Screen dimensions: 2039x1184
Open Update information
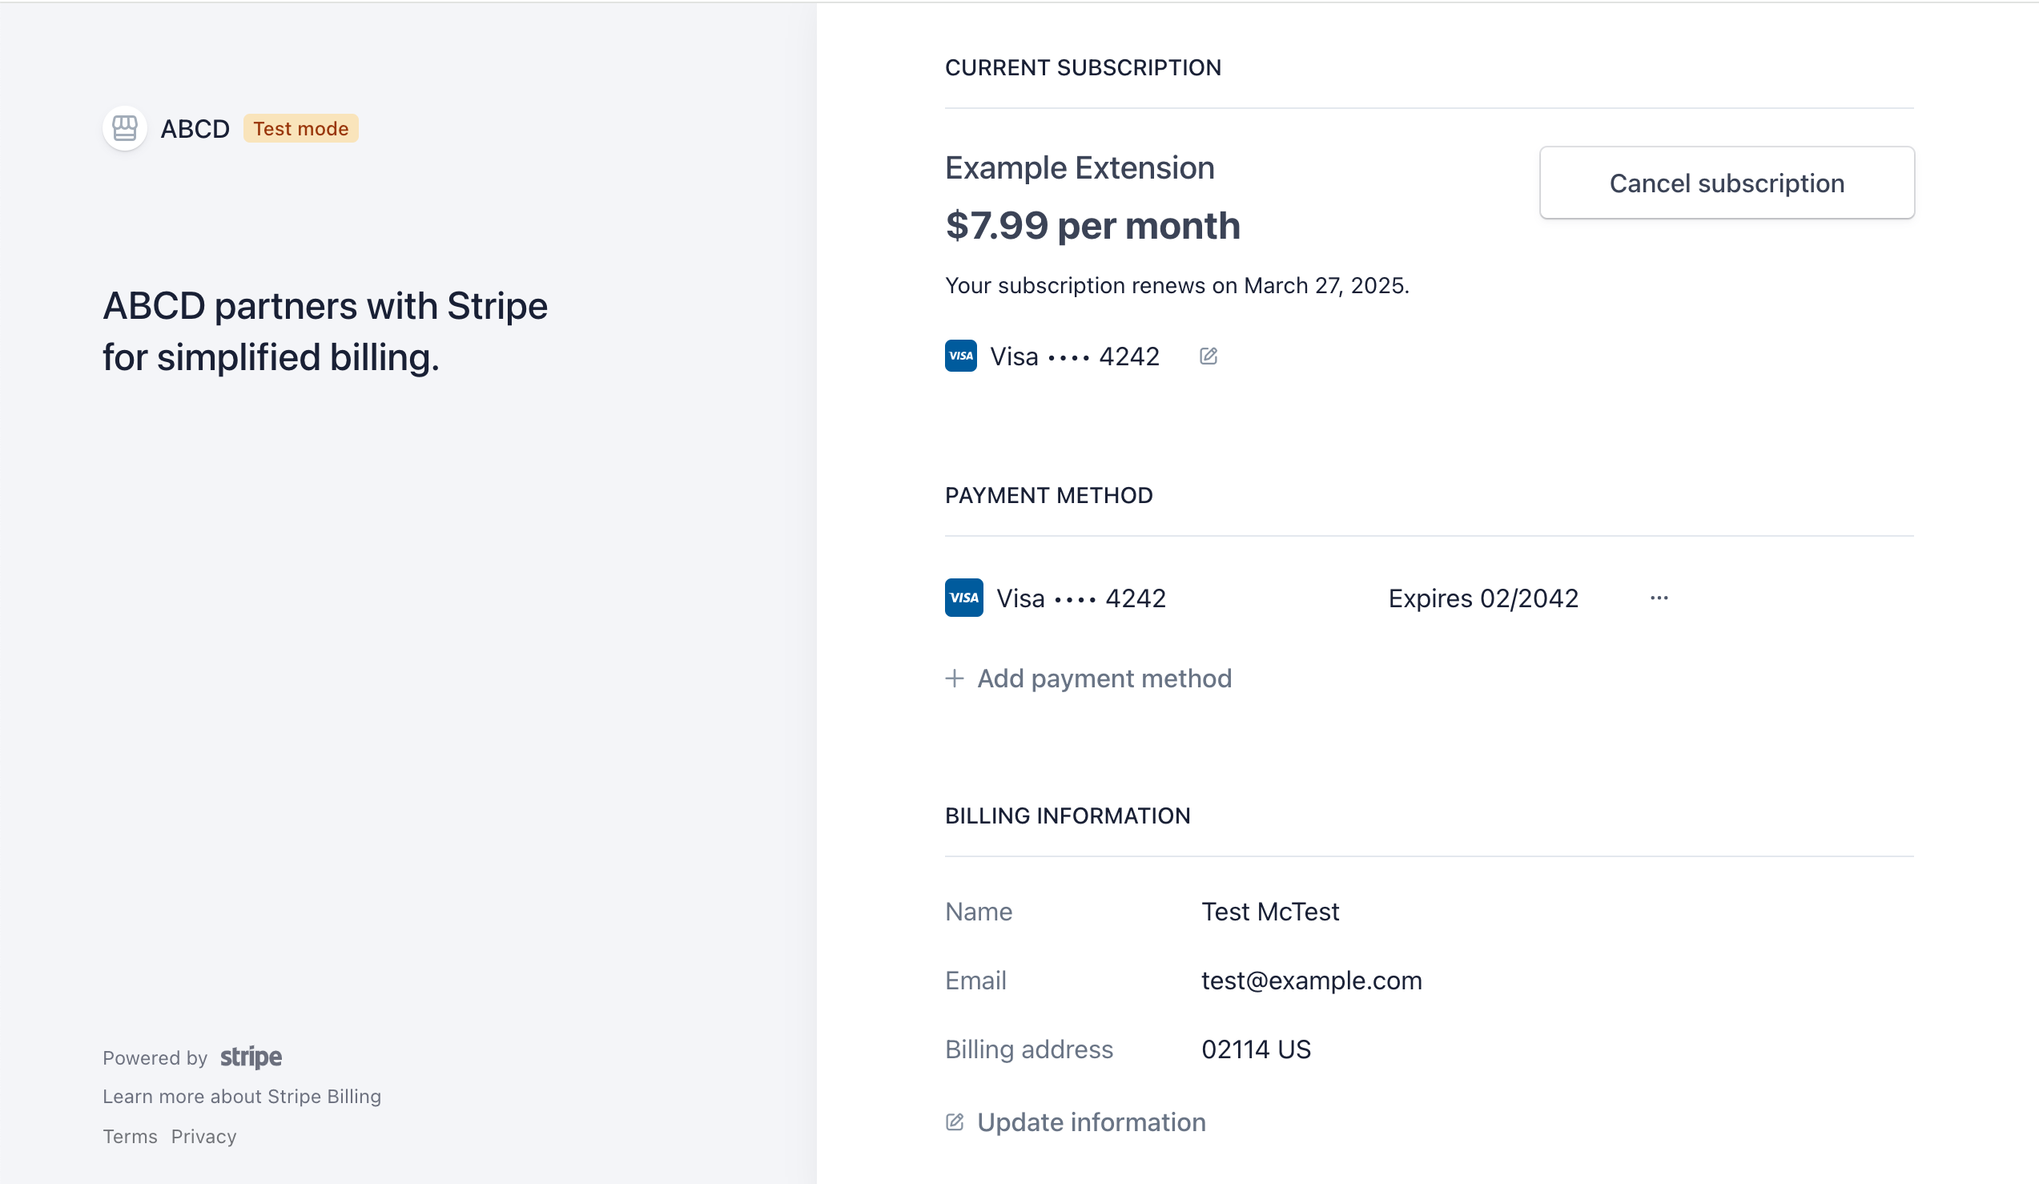pyautogui.click(x=1091, y=1122)
